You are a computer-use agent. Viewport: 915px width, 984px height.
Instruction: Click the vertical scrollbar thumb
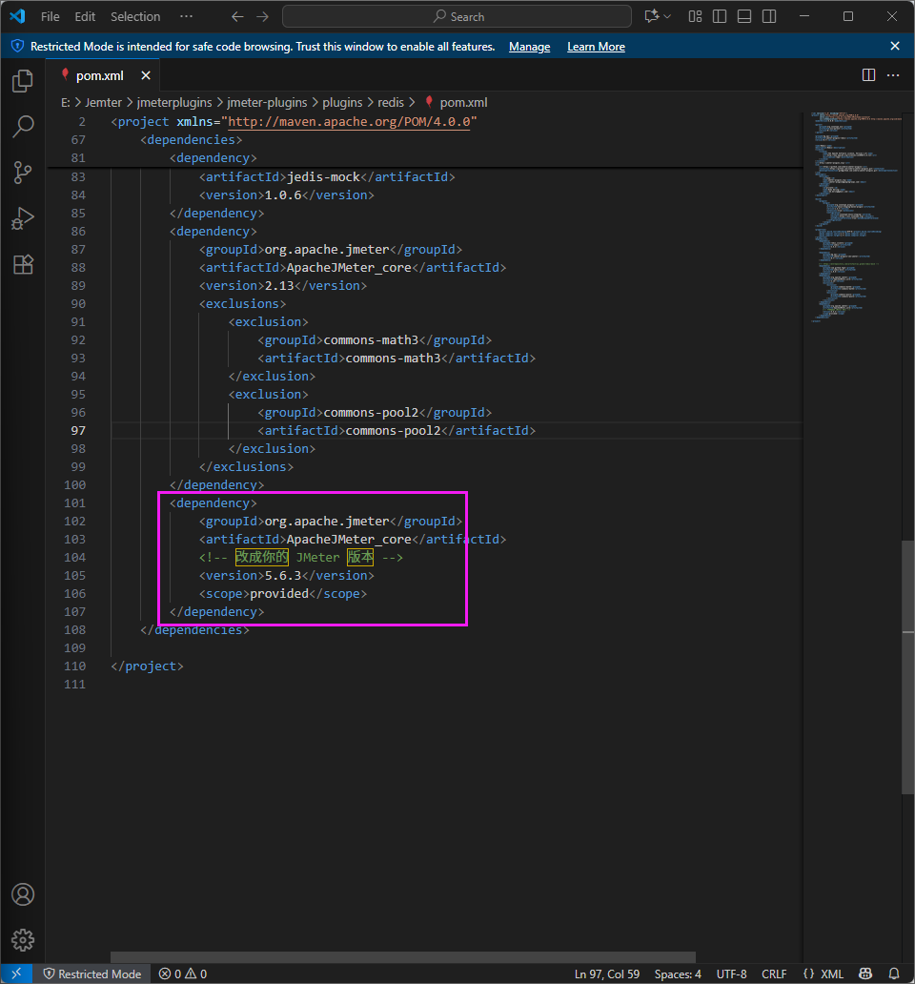(x=907, y=666)
